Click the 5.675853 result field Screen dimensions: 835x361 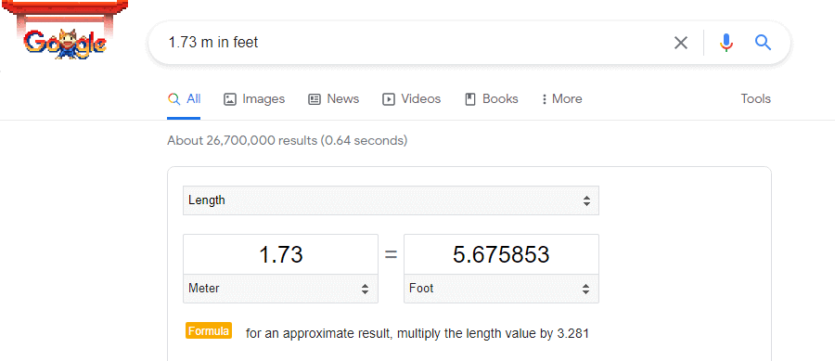(501, 254)
